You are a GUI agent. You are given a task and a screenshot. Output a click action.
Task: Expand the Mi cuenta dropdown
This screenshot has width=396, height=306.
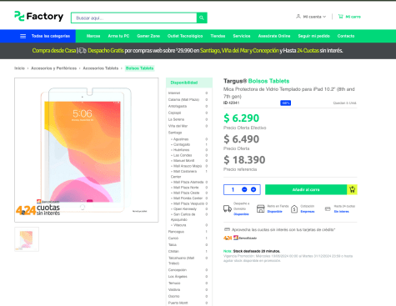click(x=314, y=17)
